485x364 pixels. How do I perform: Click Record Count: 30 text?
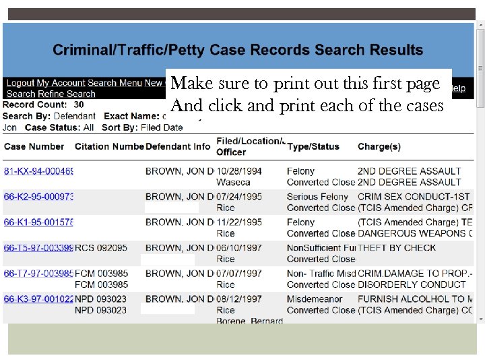[43, 104]
